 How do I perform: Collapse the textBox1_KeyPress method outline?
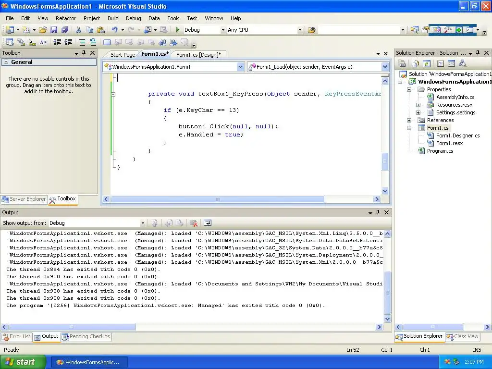click(113, 94)
